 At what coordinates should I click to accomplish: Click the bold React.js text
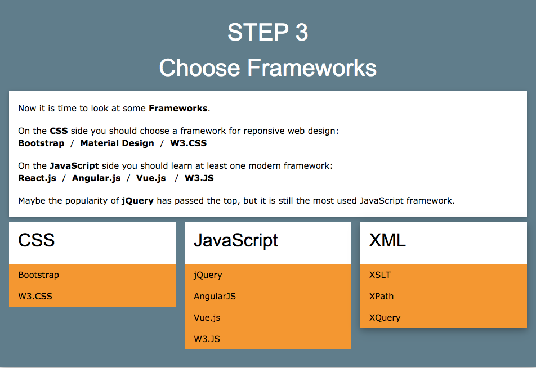point(37,178)
